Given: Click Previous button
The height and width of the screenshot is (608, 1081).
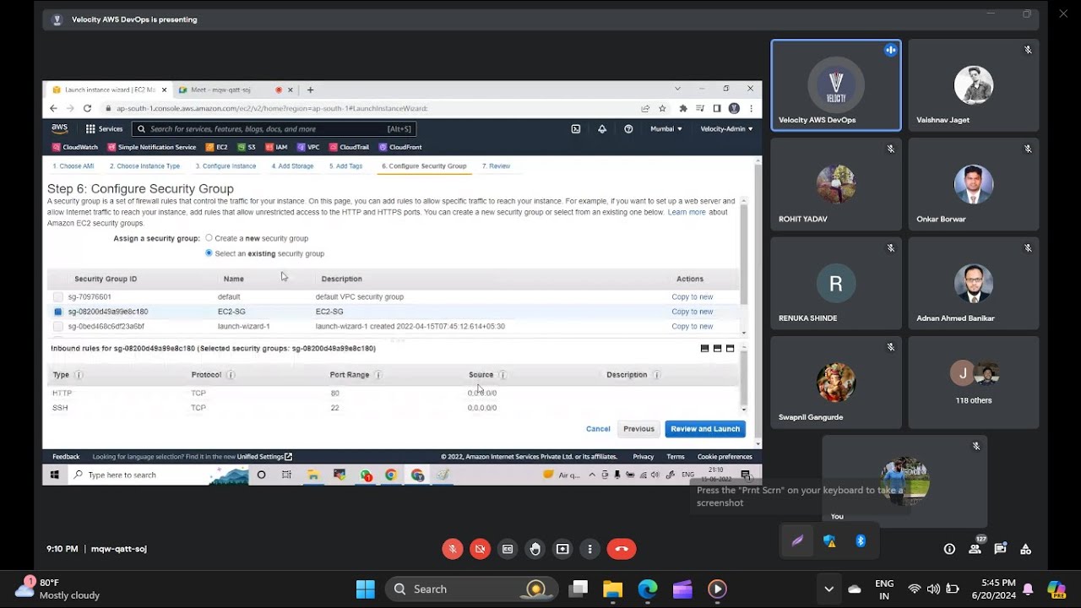Looking at the screenshot, I should point(638,429).
